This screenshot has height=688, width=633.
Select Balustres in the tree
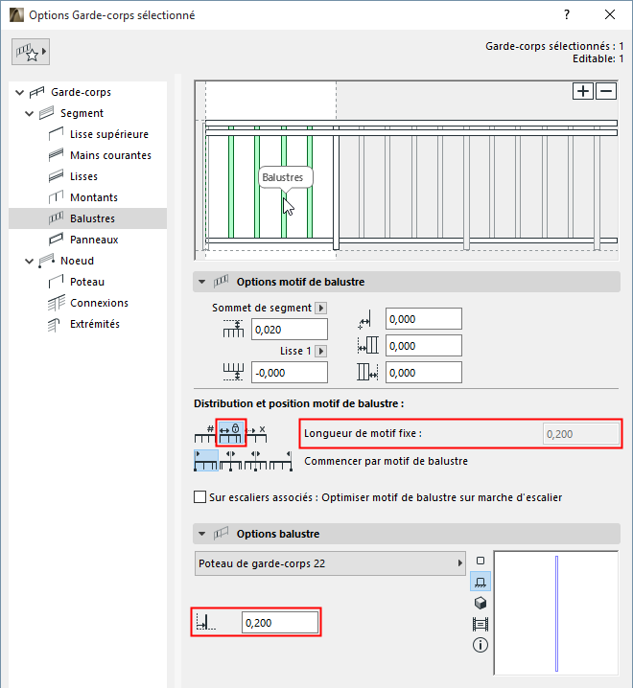click(x=88, y=218)
